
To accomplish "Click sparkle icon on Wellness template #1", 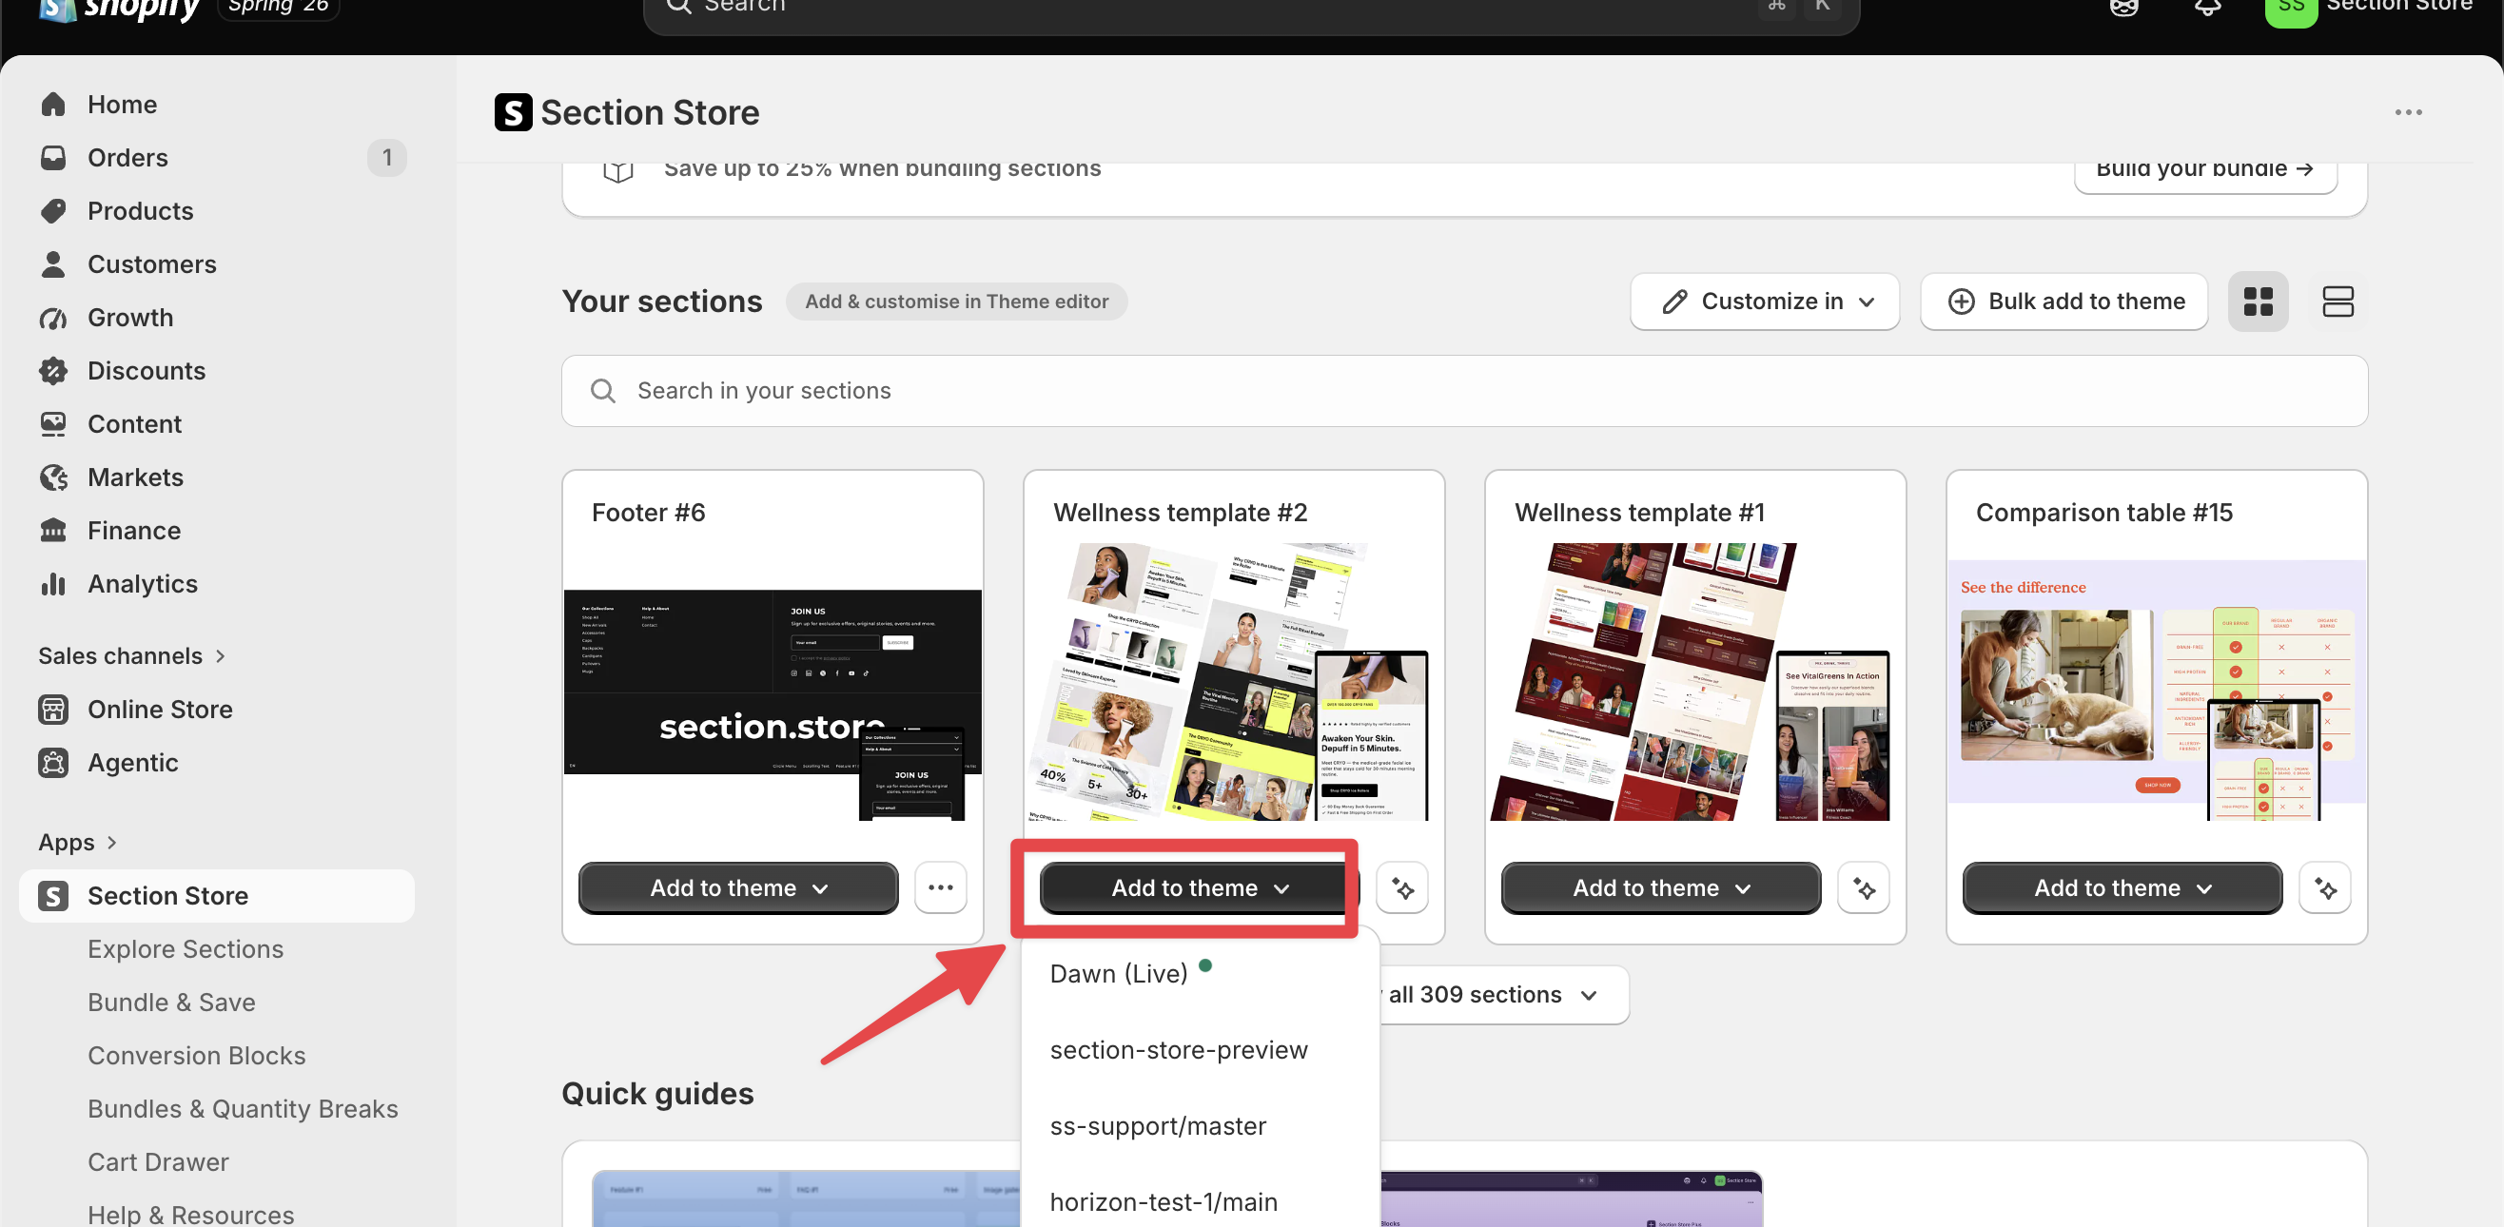I will click(1864, 888).
